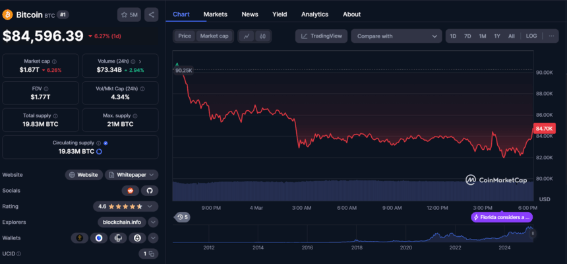Click the UCID info icon
Viewport: 567px width, 264px height.
[19, 254]
